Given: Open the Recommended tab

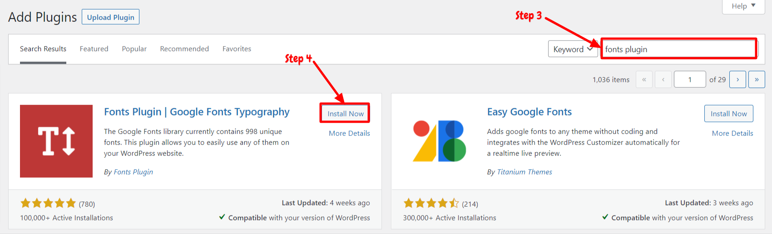Looking at the screenshot, I should click(184, 49).
